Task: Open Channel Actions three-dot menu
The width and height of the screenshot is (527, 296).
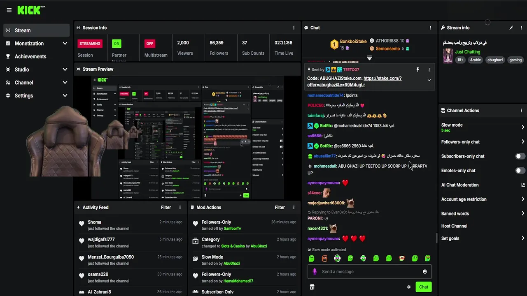Action: (522, 110)
